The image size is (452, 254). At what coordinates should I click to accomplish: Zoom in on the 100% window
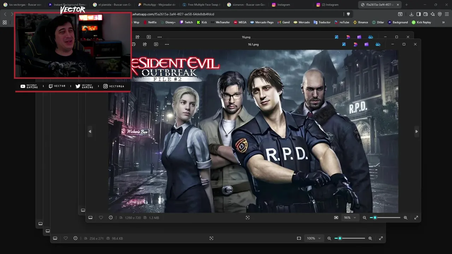point(370,238)
